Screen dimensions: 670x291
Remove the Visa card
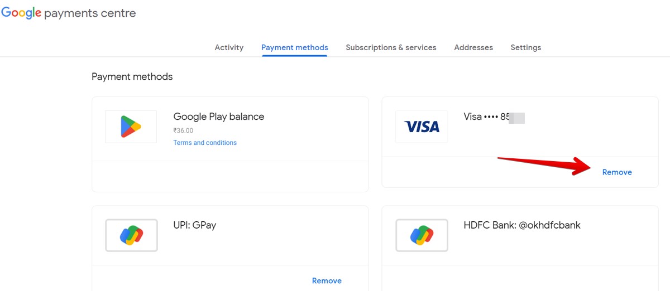pos(617,172)
